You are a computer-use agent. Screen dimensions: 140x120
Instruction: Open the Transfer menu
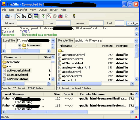[22, 10]
